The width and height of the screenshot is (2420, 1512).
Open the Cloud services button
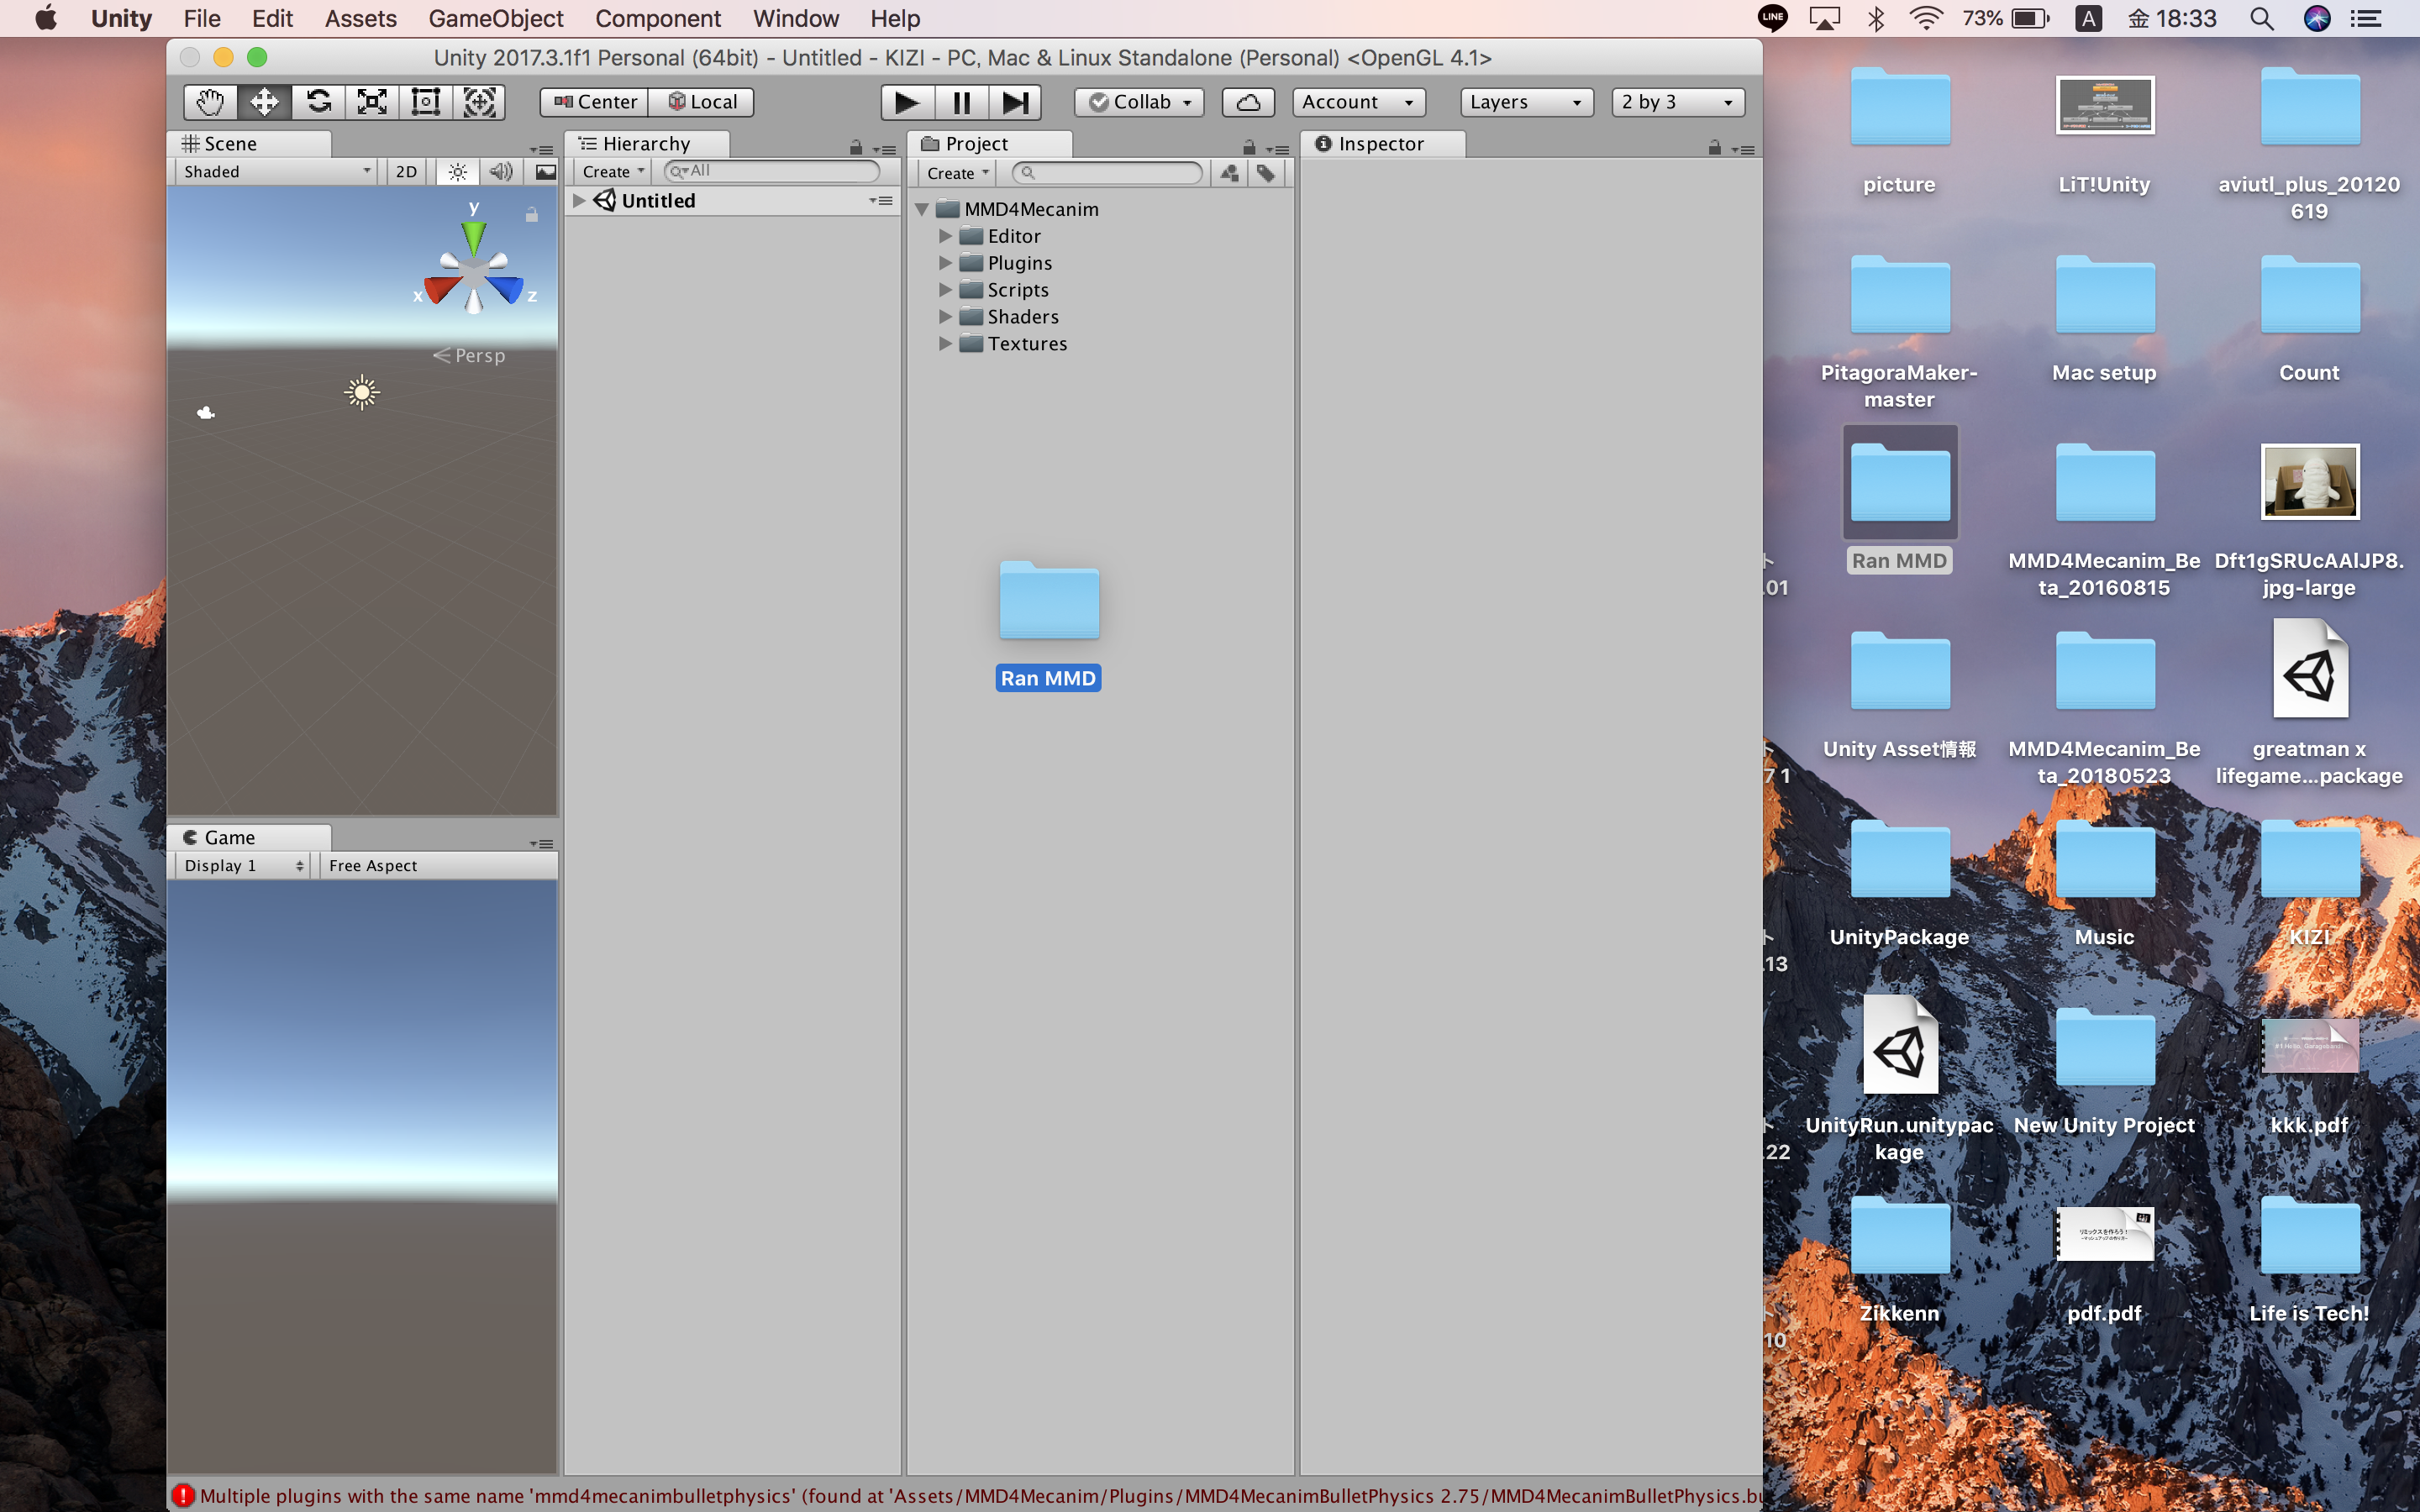click(x=1248, y=102)
